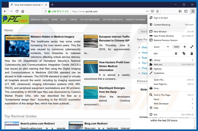Image resolution: width=198 pixels, height=131 pixels.
Task: Open BLOG in site navigation
Action: pyautogui.click(x=63, y=20)
